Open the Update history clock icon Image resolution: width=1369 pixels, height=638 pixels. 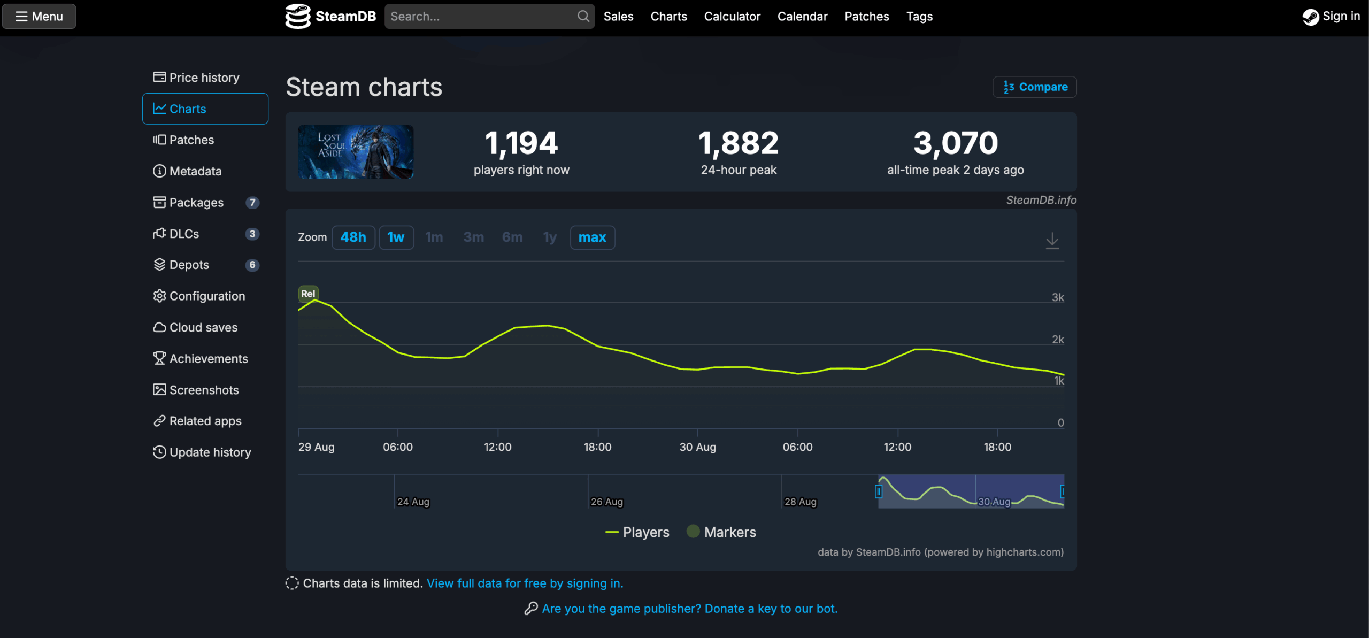click(159, 452)
